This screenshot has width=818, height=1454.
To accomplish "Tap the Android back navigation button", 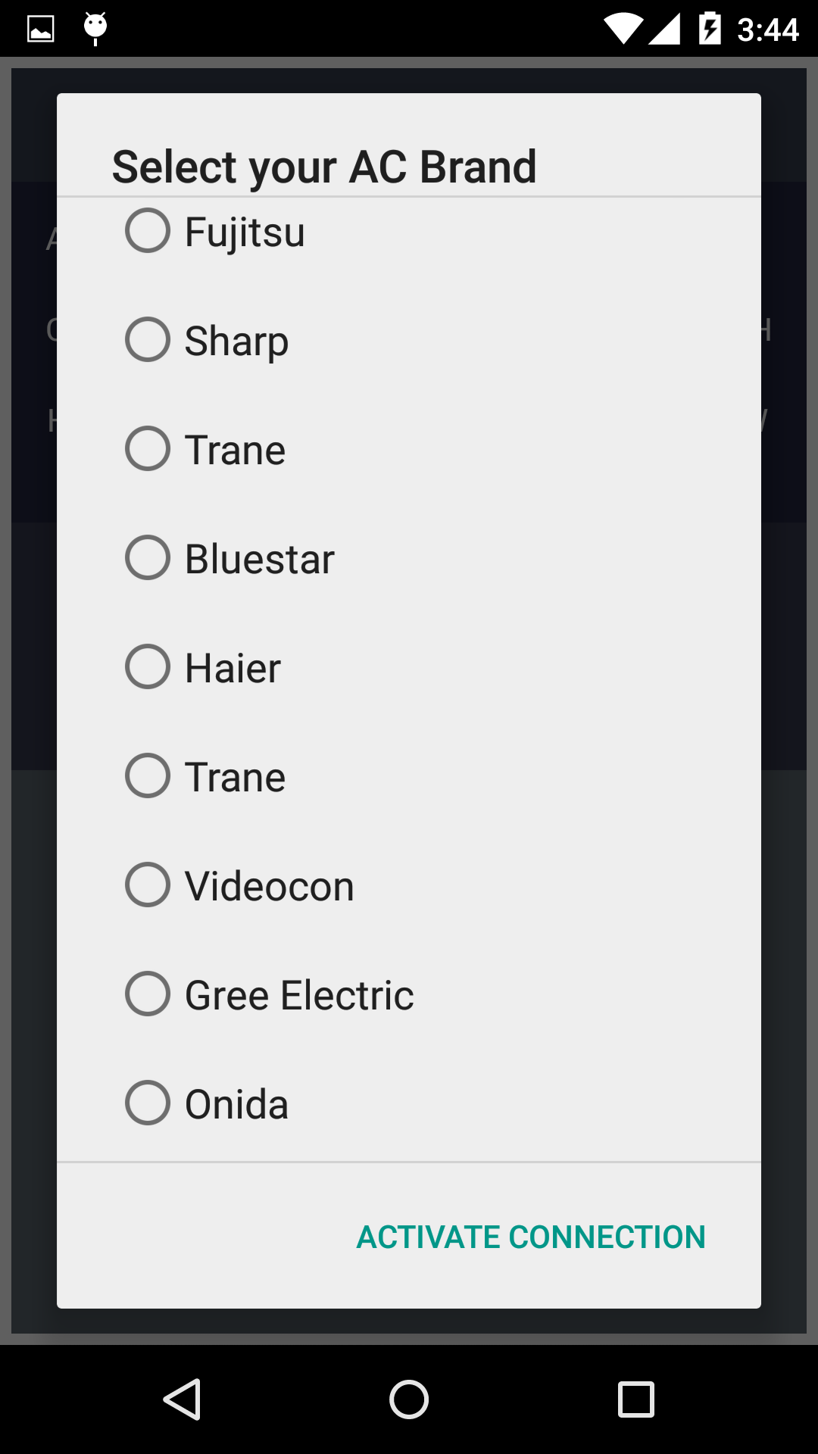I will (x=183, y=1399).
